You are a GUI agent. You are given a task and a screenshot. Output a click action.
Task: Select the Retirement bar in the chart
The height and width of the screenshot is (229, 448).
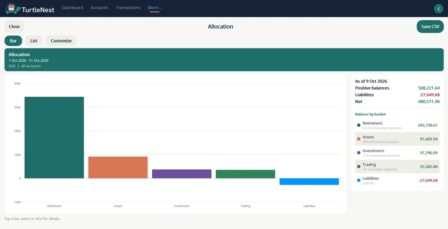point(54,137)
